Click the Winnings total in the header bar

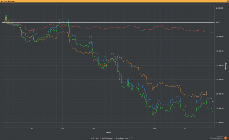pyautogui.click(x=8, y=1)
